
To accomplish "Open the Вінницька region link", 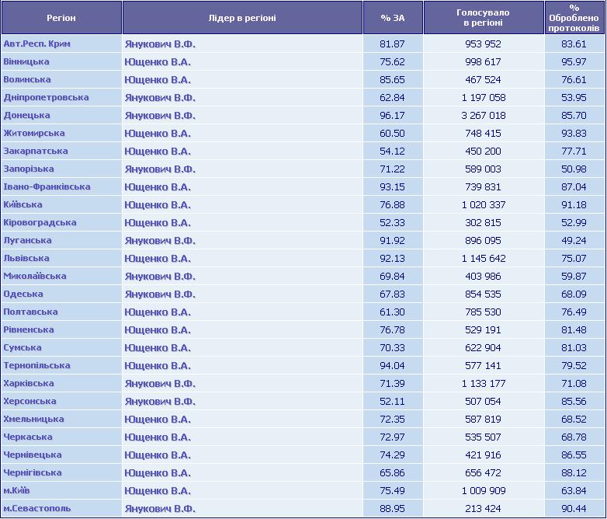I will (26, 61).
